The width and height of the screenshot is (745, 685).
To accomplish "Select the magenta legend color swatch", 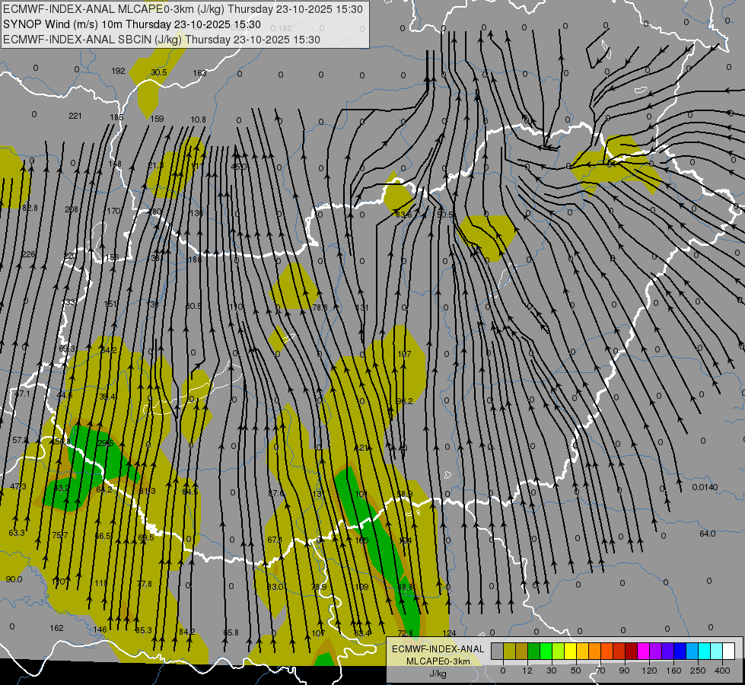I will (643, 651).
